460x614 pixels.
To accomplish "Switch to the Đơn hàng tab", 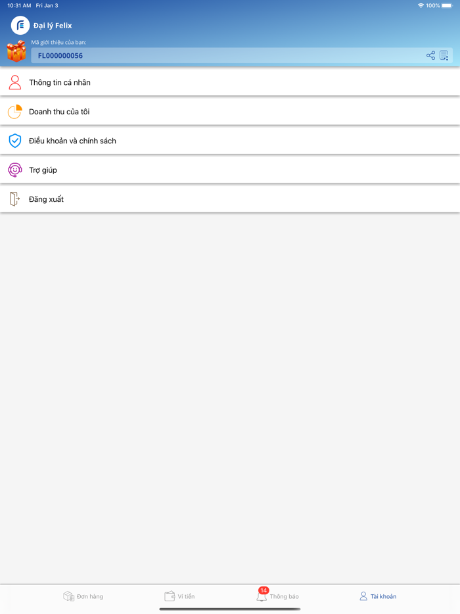I will click(x=83, y=596).
